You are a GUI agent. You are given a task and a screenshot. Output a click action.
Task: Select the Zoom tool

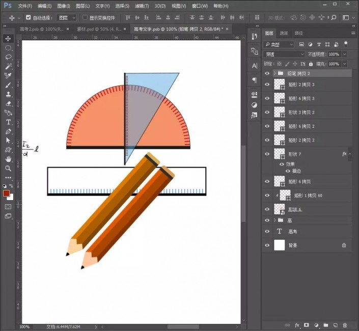coord(8,169)
